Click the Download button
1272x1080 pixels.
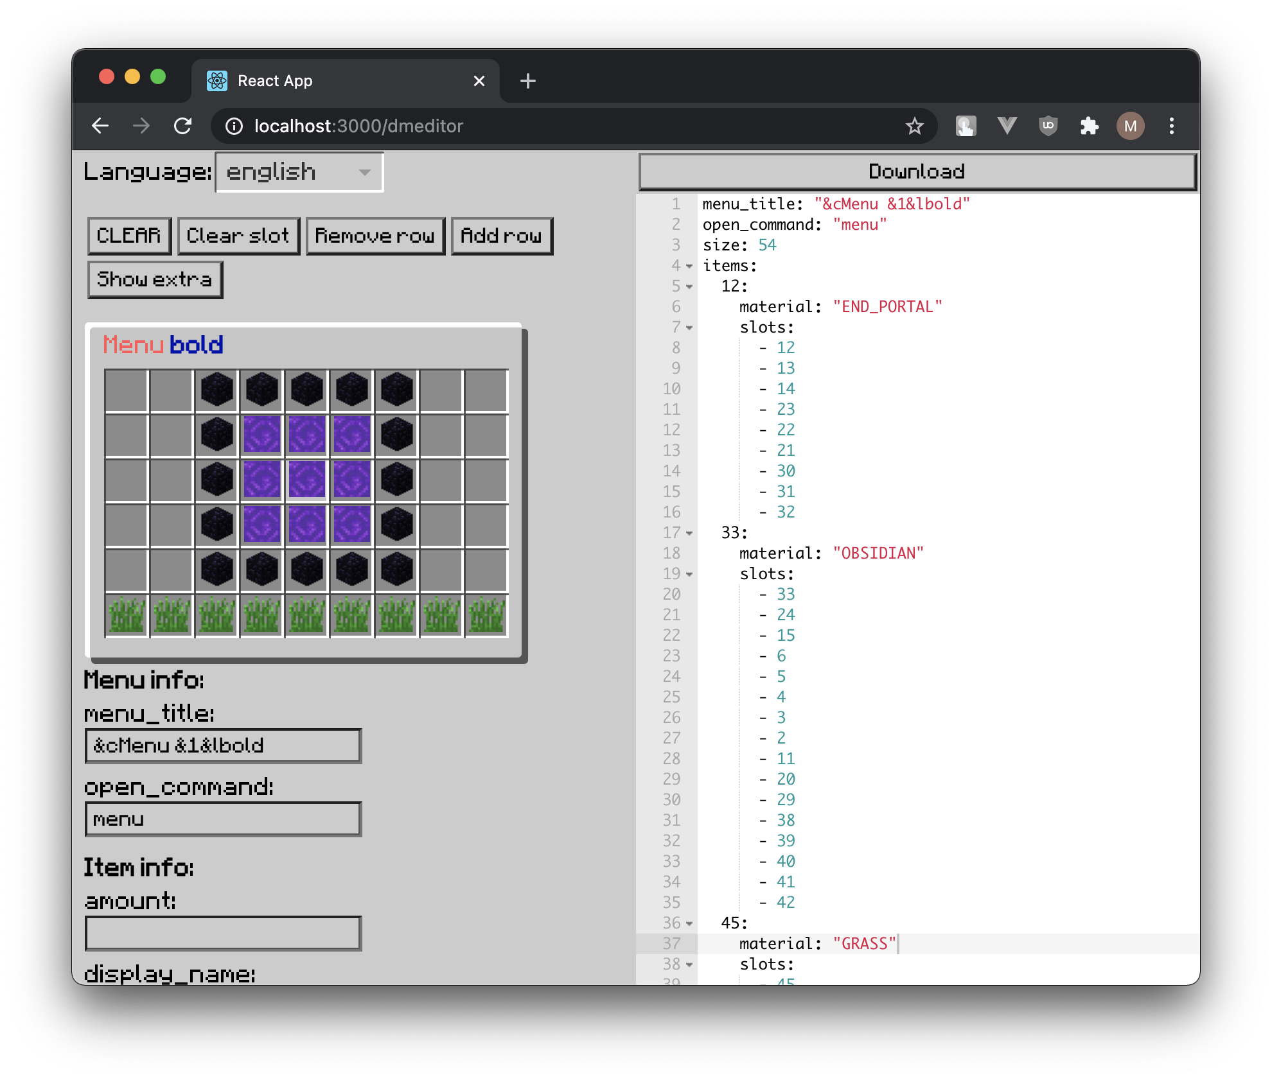[917, 171]
